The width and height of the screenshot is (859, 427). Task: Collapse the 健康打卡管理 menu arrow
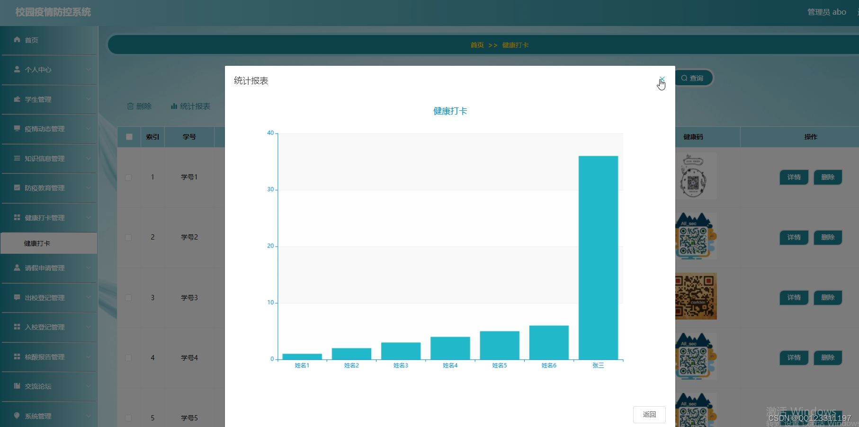[x=89, y=217]
